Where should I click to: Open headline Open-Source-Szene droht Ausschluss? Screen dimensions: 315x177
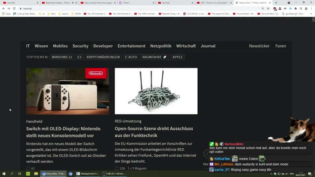(154, 132)
